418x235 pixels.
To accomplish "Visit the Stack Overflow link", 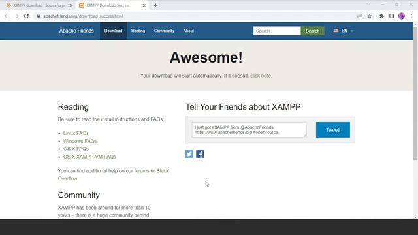I will click(x=163, y=171).
